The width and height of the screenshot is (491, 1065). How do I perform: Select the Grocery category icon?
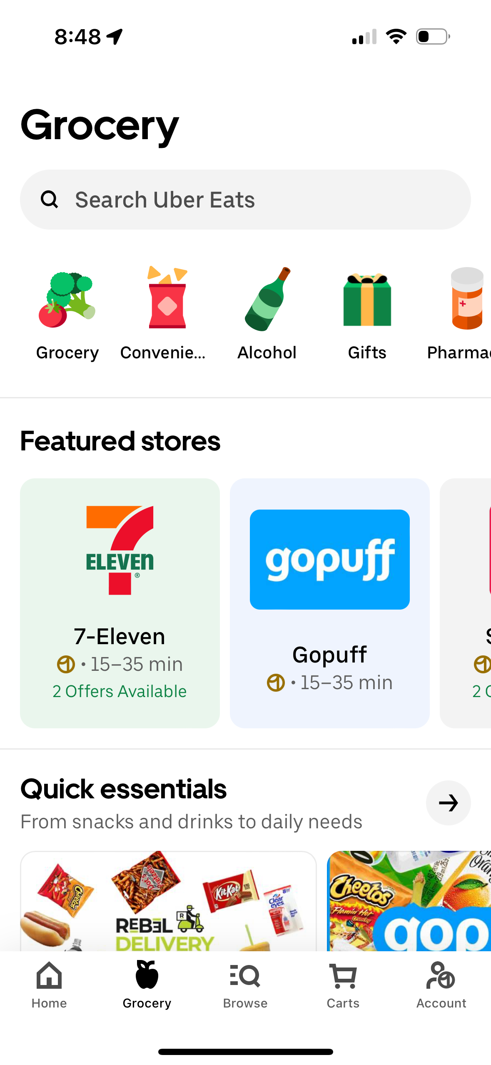(67, 302)
